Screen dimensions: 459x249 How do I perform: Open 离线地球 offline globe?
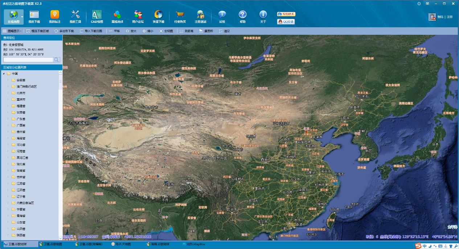coord(117,17)
